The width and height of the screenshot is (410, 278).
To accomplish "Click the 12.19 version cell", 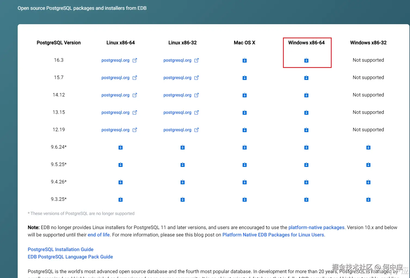I will 59,130.
